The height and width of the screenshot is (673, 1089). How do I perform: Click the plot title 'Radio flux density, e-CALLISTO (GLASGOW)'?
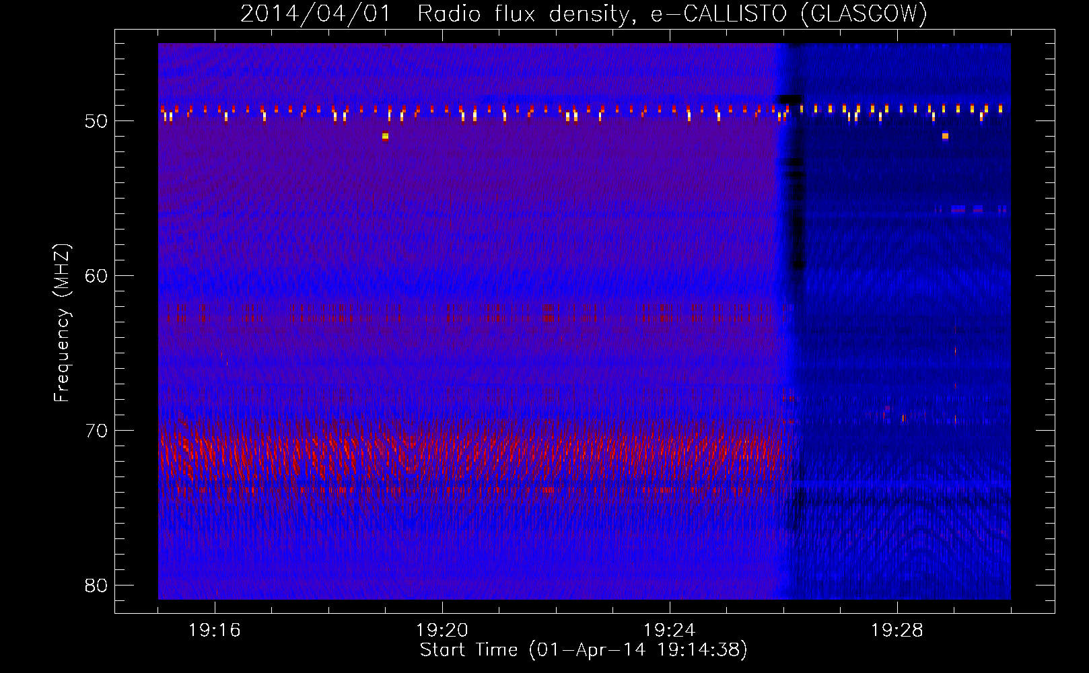(x=672, y=13)
